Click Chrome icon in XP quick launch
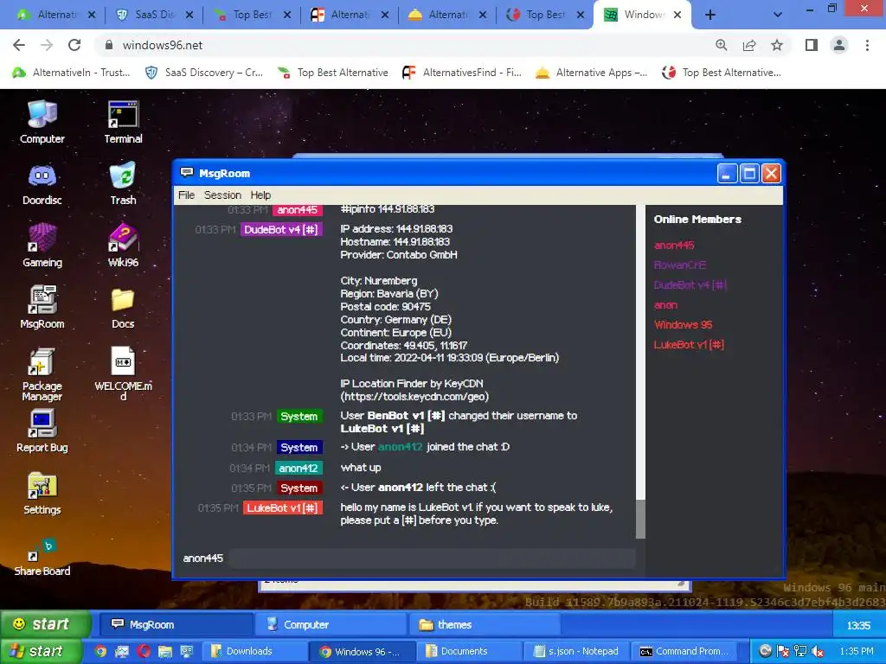The width and height of the screenshot is (886, 664). click(100, 651)
